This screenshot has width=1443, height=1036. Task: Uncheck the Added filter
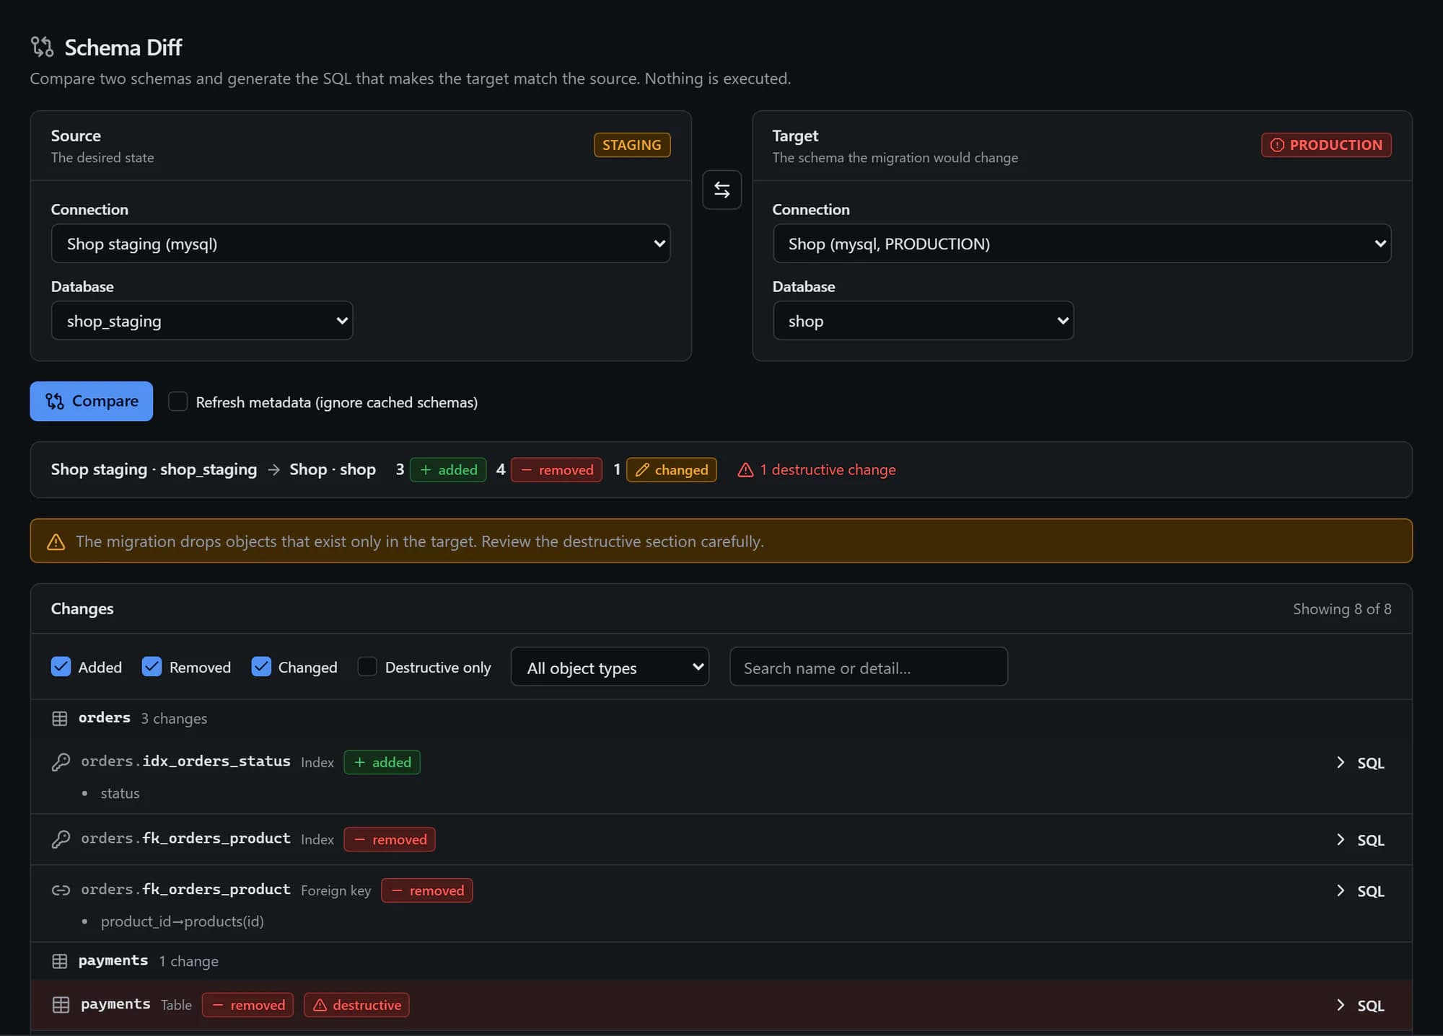tap(61, 667)
